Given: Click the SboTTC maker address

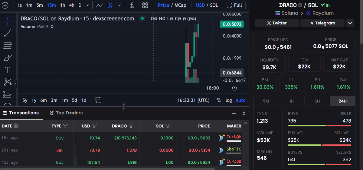Looking at the screenshot, I should (234, 149).
